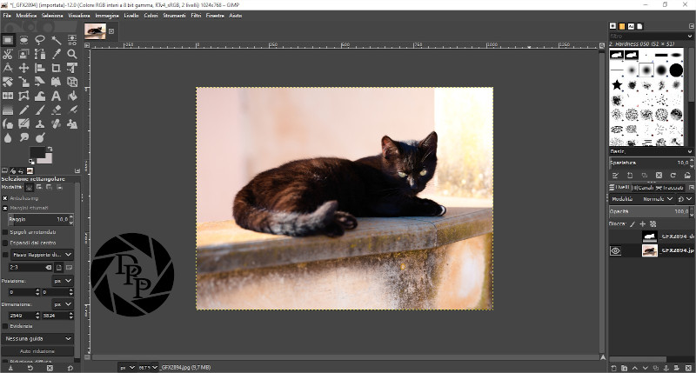Enable the Spigoli arrotondati checkbox

[5, 232]
